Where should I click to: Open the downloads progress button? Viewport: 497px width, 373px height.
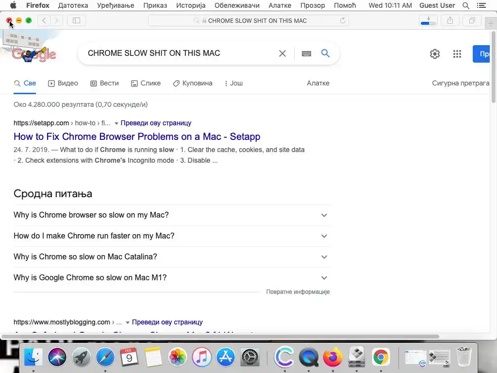pos(428,20)
